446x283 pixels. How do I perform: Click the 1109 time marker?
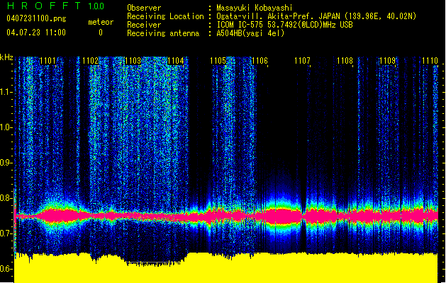point(387,61)
